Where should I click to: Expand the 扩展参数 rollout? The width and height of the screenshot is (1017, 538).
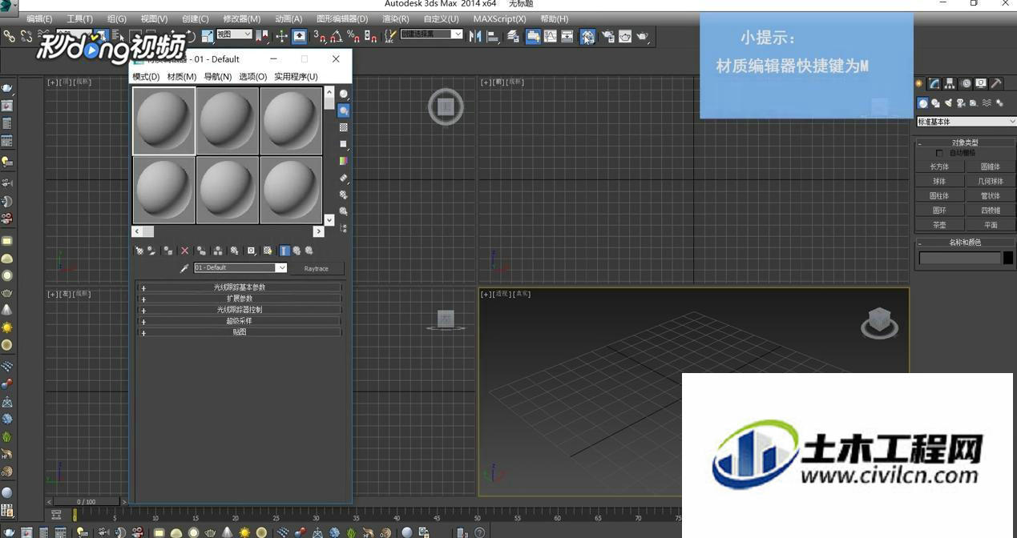click(239, 299)
